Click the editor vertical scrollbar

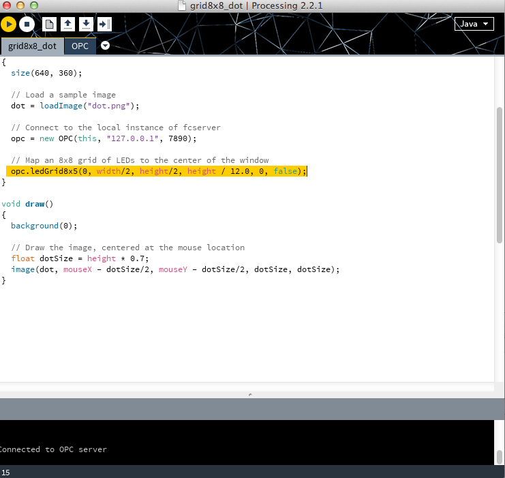point(500,175)
